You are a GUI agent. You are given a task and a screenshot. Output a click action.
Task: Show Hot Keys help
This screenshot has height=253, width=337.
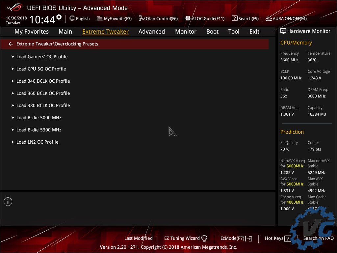[x=274, y=239]
